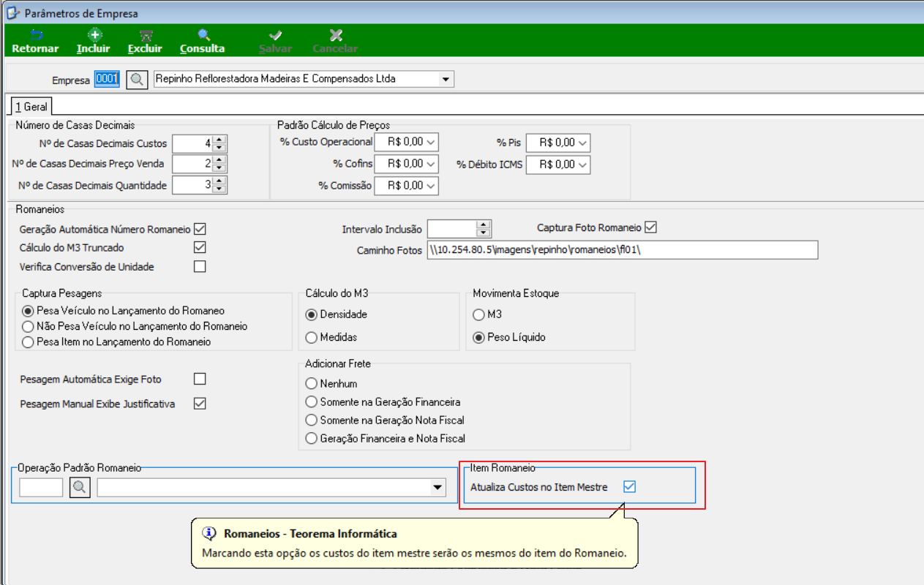The image size is (924, 585).
Task: Click the tooltip title Romaneios - Teorema Informática
Action: [x=310, y=534]
